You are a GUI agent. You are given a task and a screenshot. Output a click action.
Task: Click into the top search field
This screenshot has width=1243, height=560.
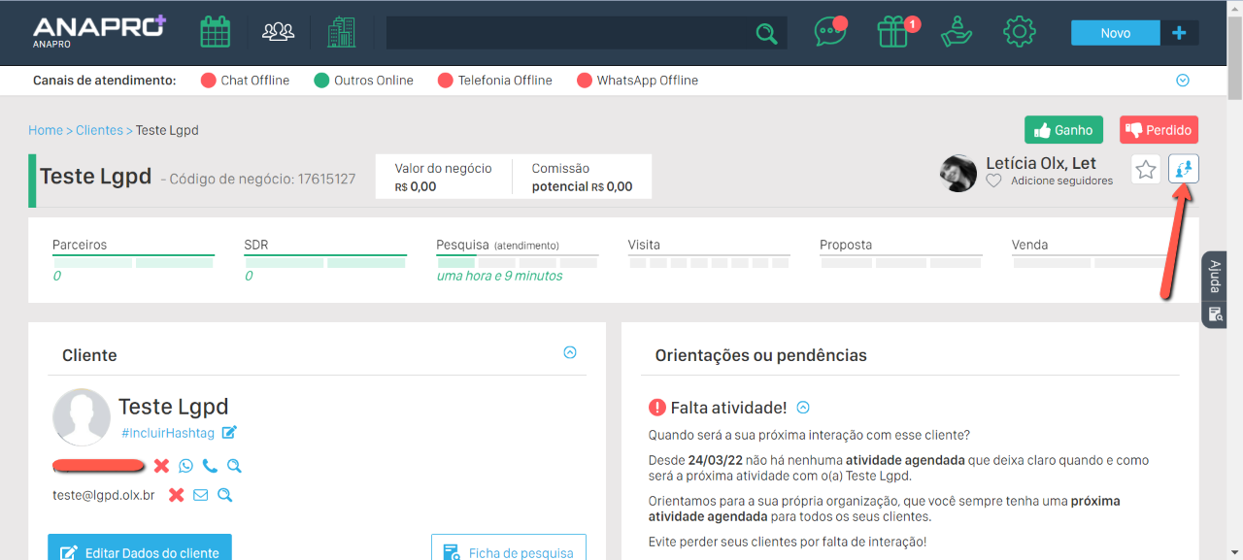coord(568,33)
